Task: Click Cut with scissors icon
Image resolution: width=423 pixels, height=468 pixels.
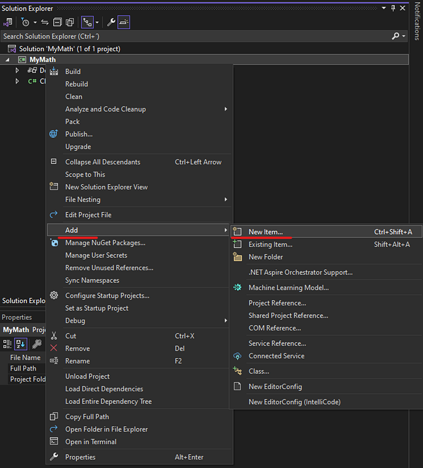Action: [x=139, y=336]
